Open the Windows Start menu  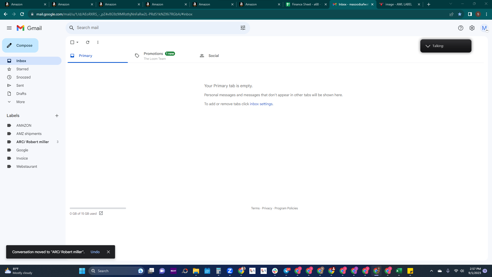(82, 271)
